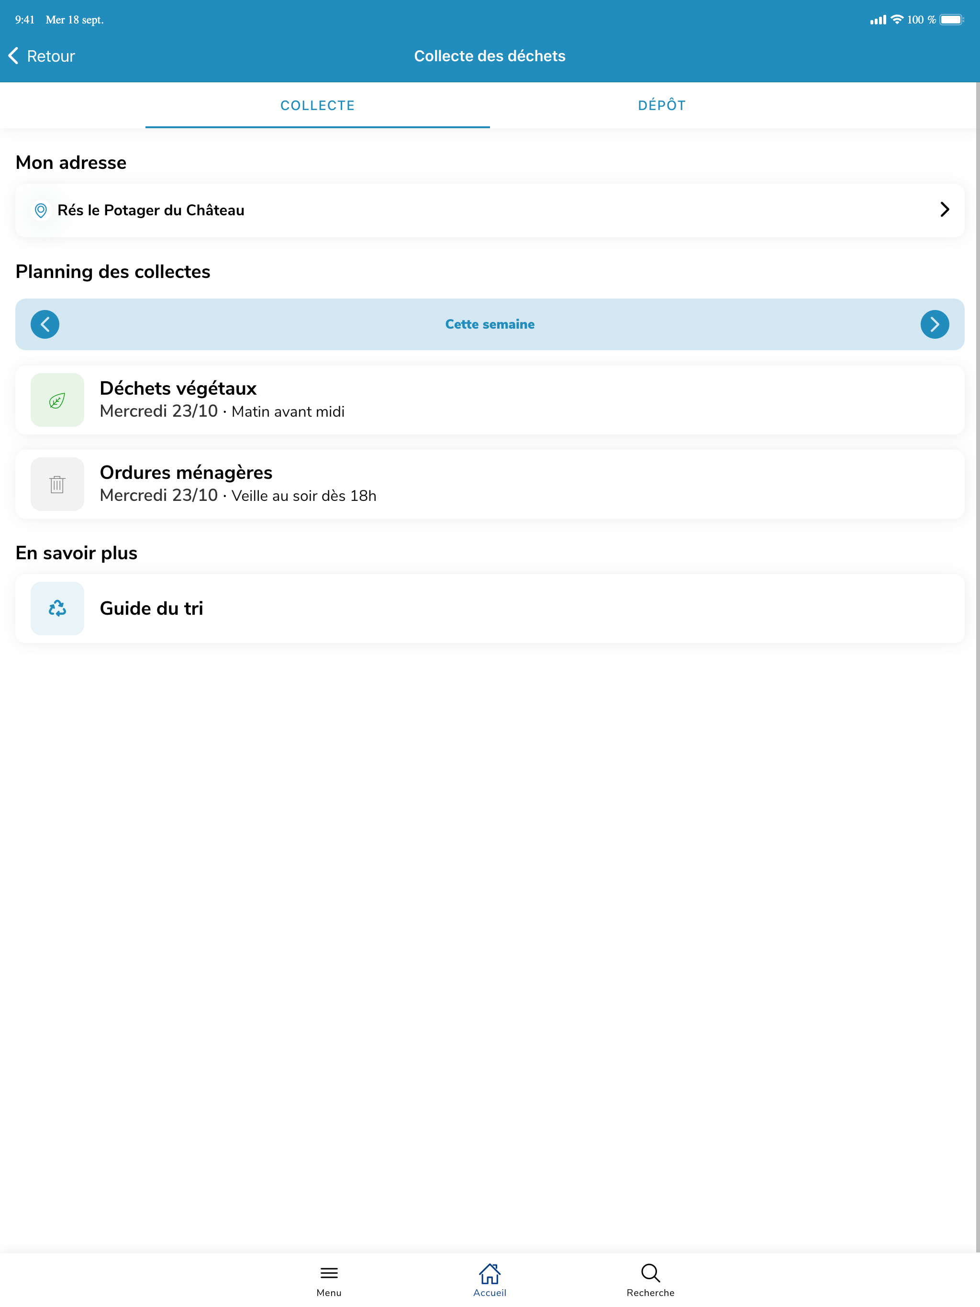Viewport: 980px width, 1307px height.
Task: Go to previous week arrow
Action: 45,324
